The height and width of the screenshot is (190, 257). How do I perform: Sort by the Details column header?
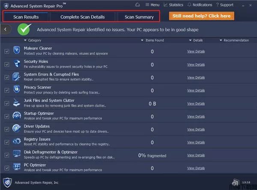click(196, 40)
